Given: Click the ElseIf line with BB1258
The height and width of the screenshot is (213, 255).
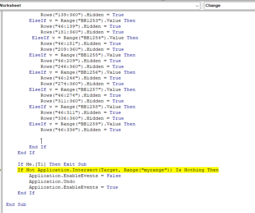Looking at the screenshot, I should [x=82, y=107].
